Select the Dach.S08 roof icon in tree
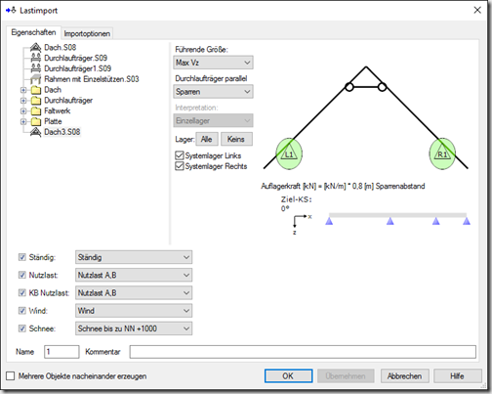492x394 pixels. click(x=35, y=48)
